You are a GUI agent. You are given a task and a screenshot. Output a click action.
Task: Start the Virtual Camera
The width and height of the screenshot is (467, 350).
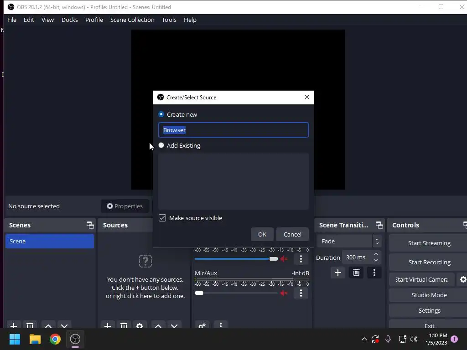(422, 279)
